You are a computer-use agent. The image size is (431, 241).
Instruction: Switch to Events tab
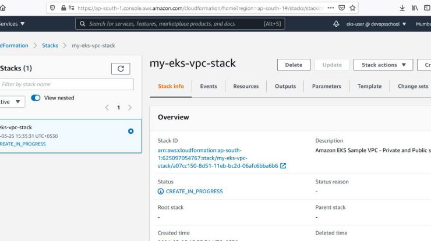[x=209, y=86]
